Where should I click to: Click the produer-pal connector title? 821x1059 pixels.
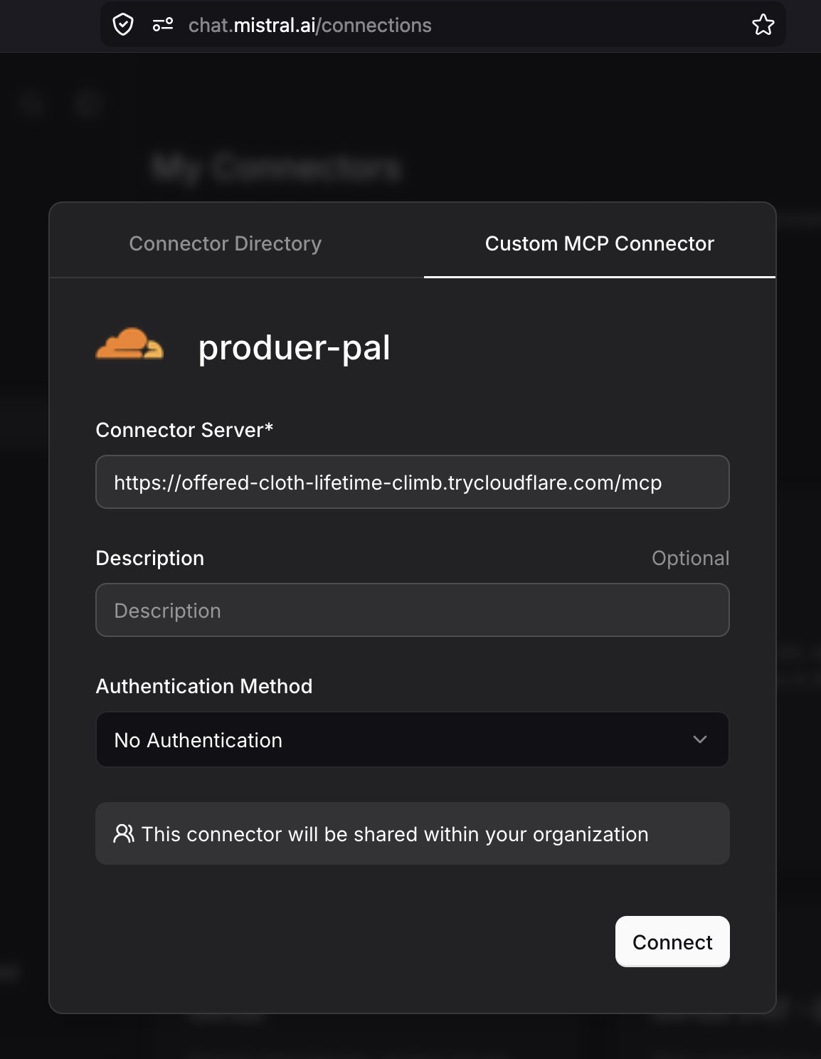coord(295,348)
